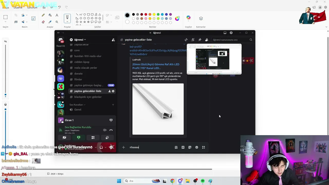Select the Fill bucket tool in Paint
Viewport: 329px width, 185px height.
[x=50, y=15]
